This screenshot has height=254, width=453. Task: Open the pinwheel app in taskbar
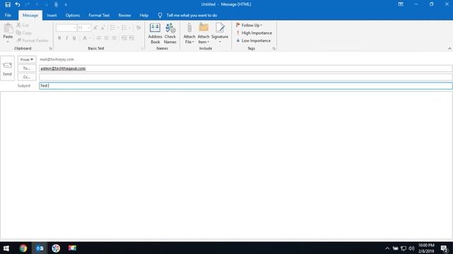56,248
